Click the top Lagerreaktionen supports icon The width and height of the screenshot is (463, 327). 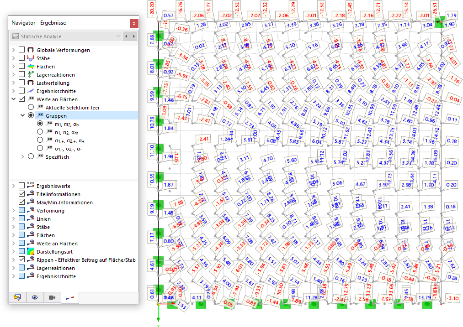tap(31, 74)
